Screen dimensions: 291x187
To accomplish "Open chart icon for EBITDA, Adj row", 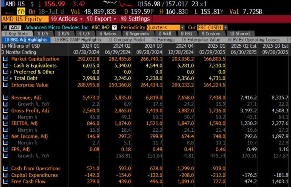I will [x=5, y=123].
